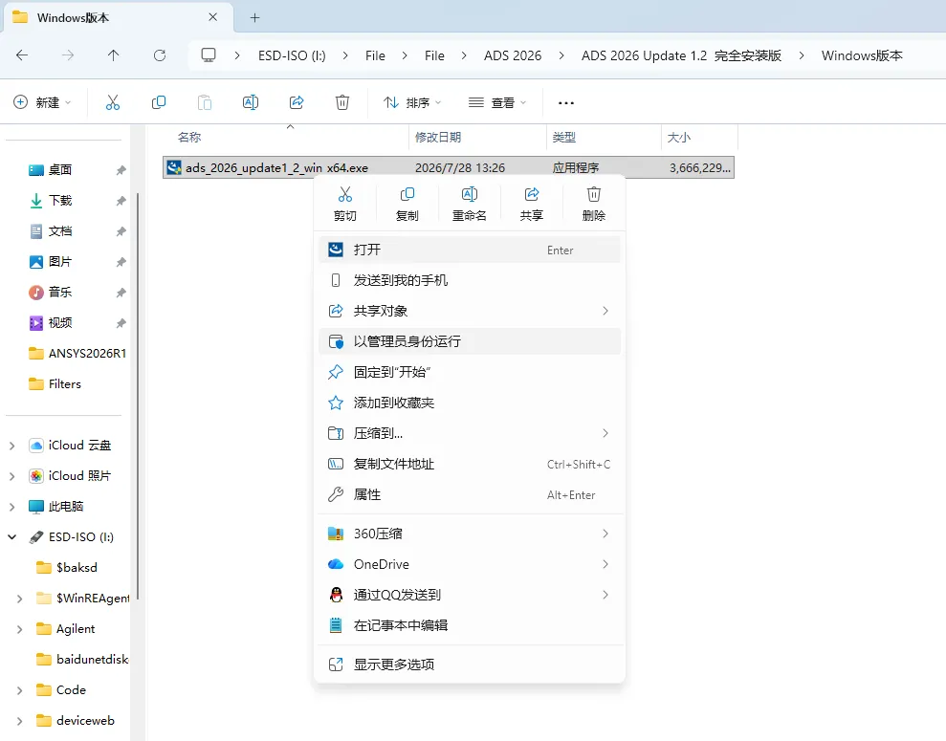Expand the 压缩到... submenu

pos(470,433)
